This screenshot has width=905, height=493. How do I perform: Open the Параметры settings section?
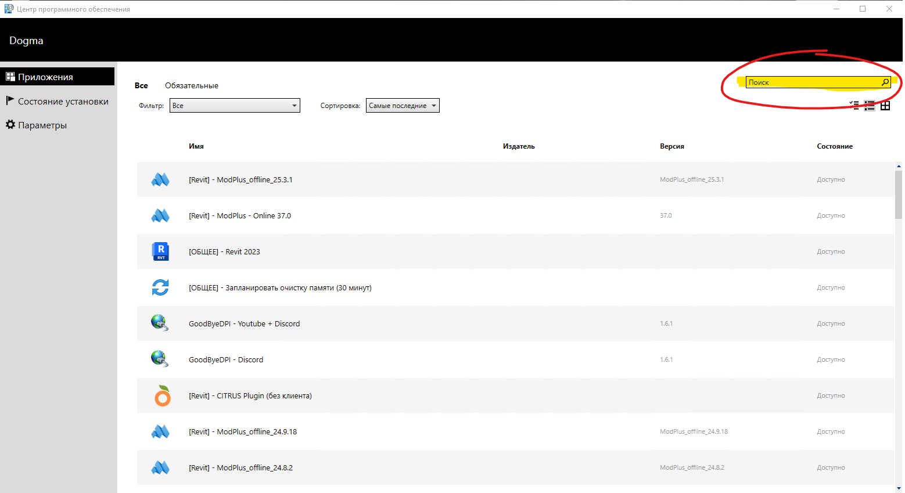[42, 125]
